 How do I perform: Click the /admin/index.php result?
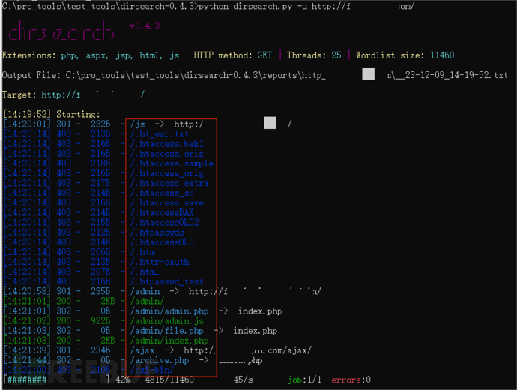click(x=169, y=340)
